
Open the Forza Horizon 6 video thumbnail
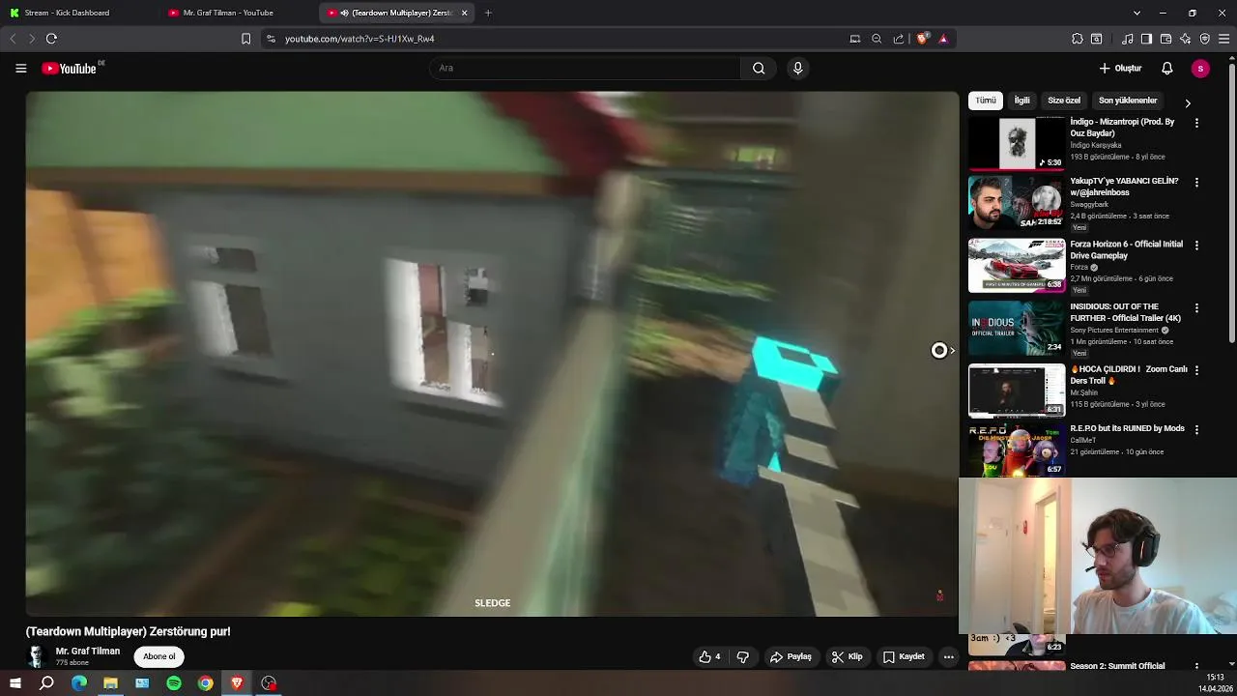[1017, 265]
